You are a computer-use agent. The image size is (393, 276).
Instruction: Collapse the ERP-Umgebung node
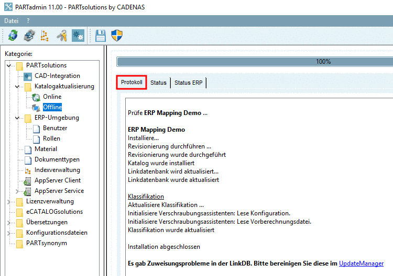[x=17, y=118]
